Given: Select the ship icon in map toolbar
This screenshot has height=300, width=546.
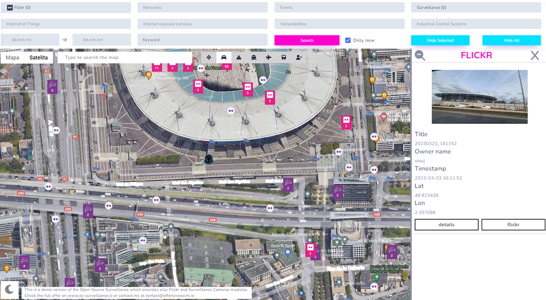Looking at the screenshot, I should point(254,57).
